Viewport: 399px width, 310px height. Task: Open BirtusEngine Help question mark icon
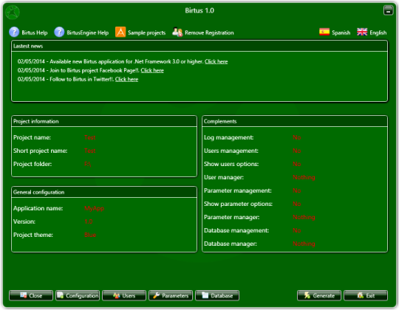[x=59, y=32]
